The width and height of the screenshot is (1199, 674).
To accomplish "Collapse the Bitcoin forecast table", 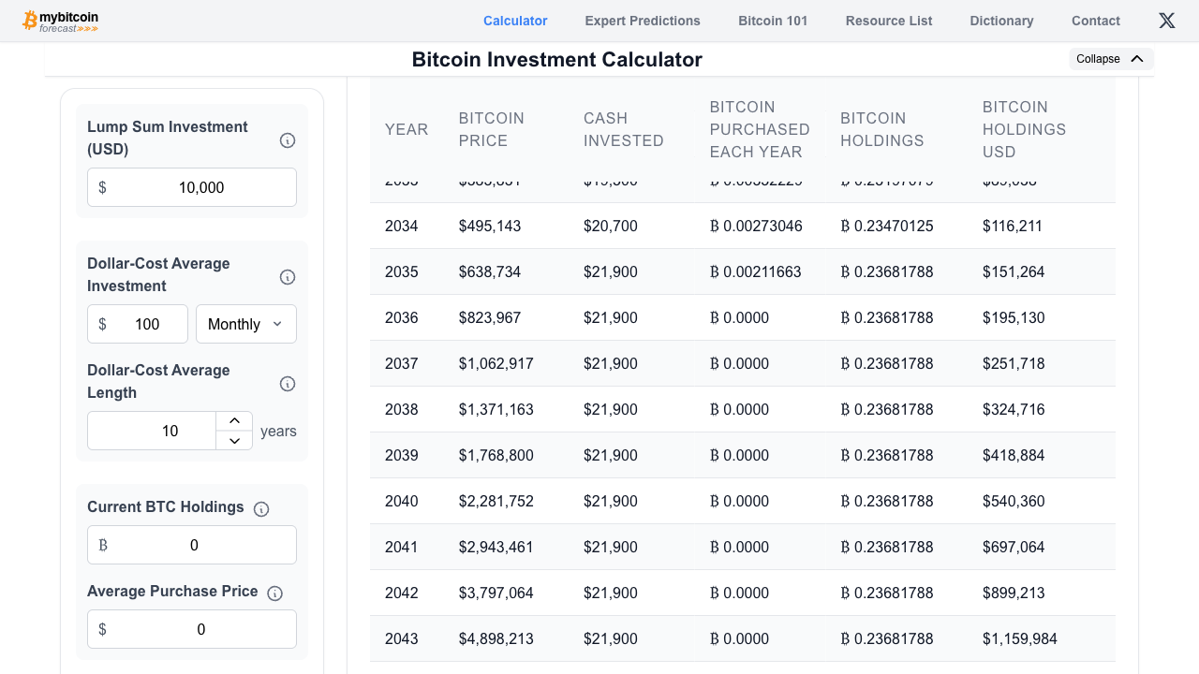I will click(x=1111, y=58).
